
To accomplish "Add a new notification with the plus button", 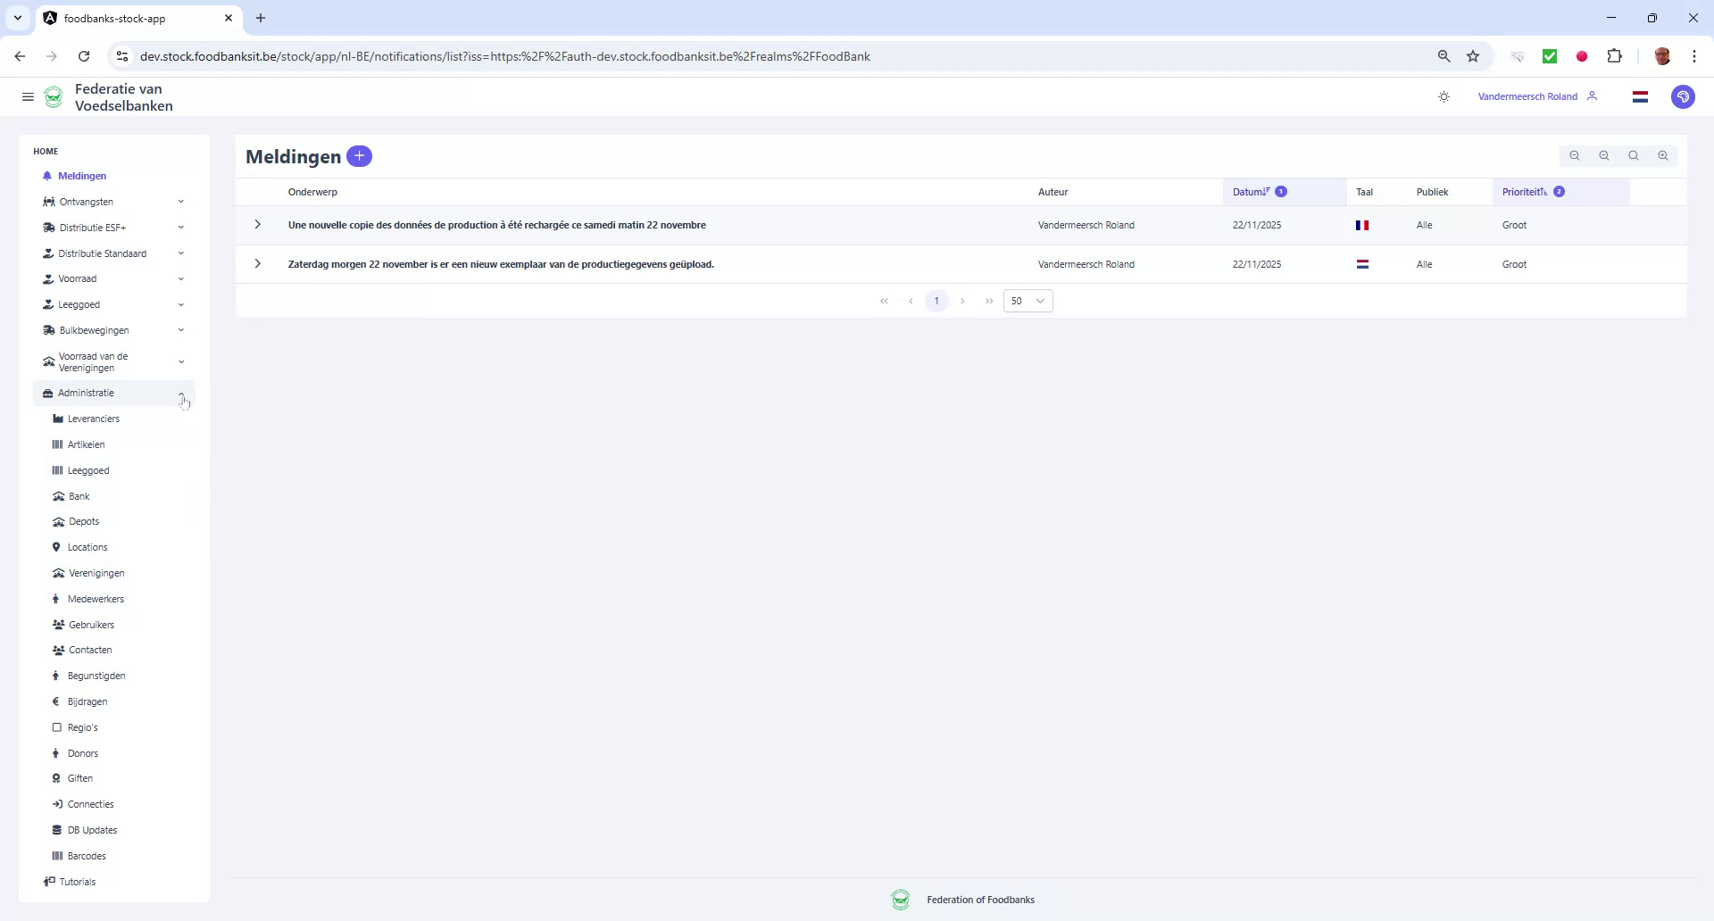I will pos(359,155).
